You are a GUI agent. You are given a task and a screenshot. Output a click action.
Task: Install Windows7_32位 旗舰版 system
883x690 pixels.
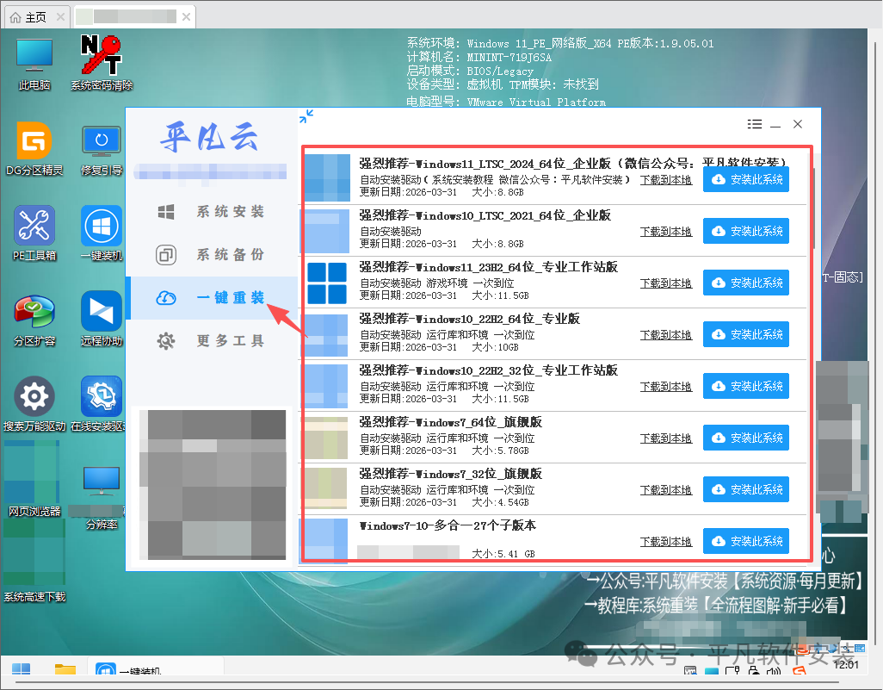coord(746,489)
